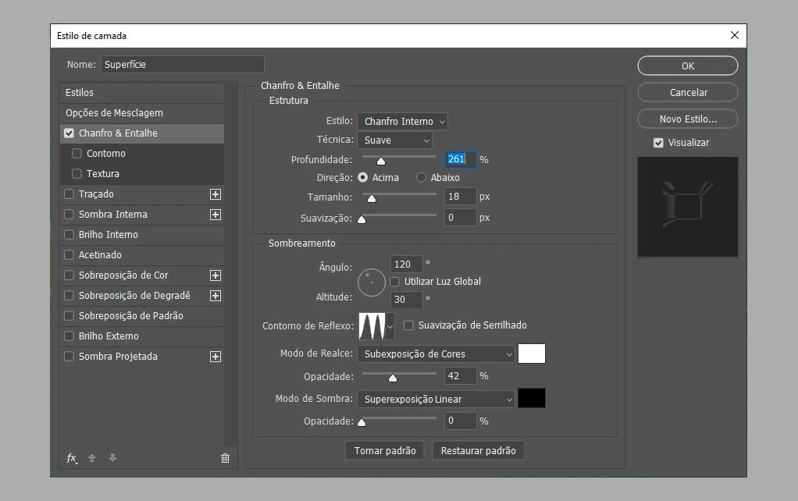Click the trash icon to delete effects

tap(225, 459)
